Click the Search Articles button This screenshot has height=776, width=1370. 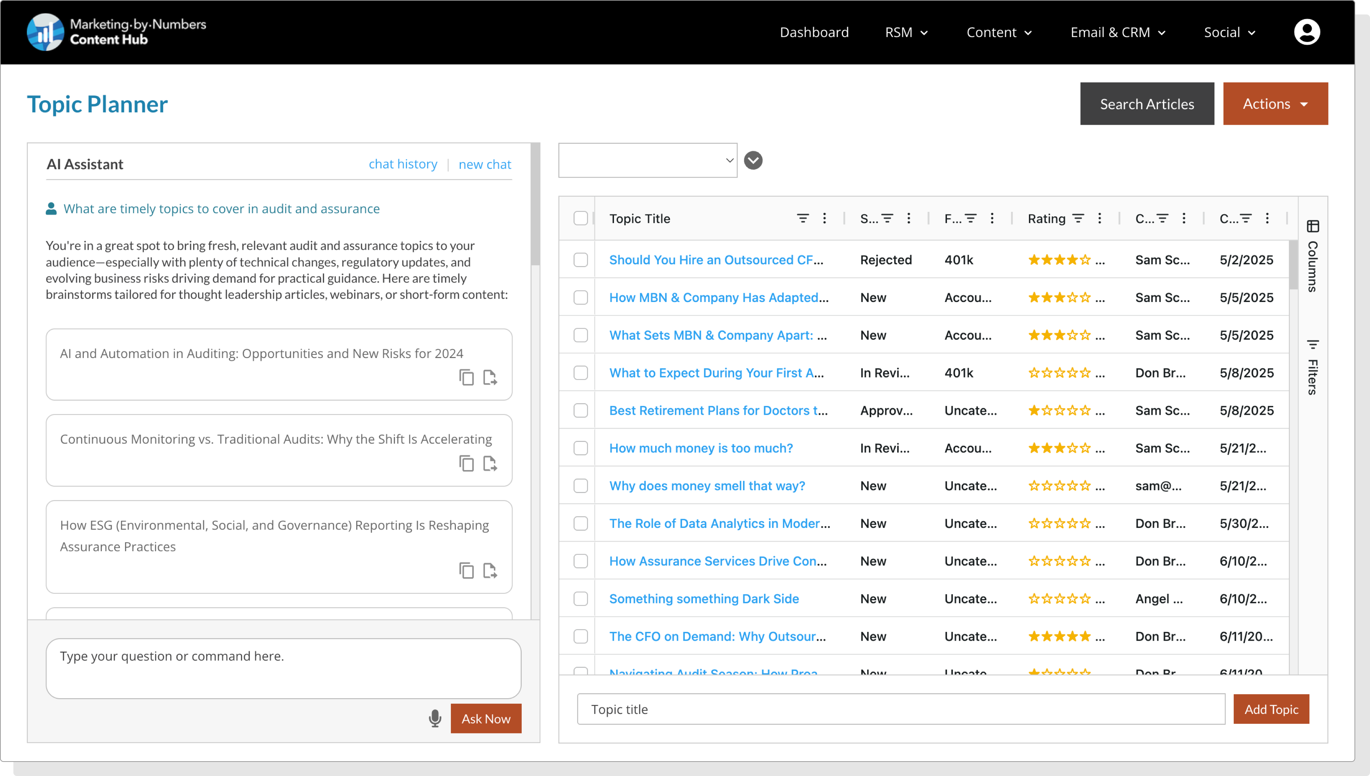pos(1147,104)
